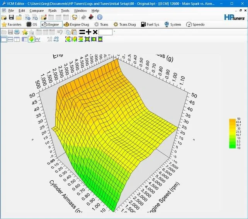Open the Window menu

coord(80,11)
